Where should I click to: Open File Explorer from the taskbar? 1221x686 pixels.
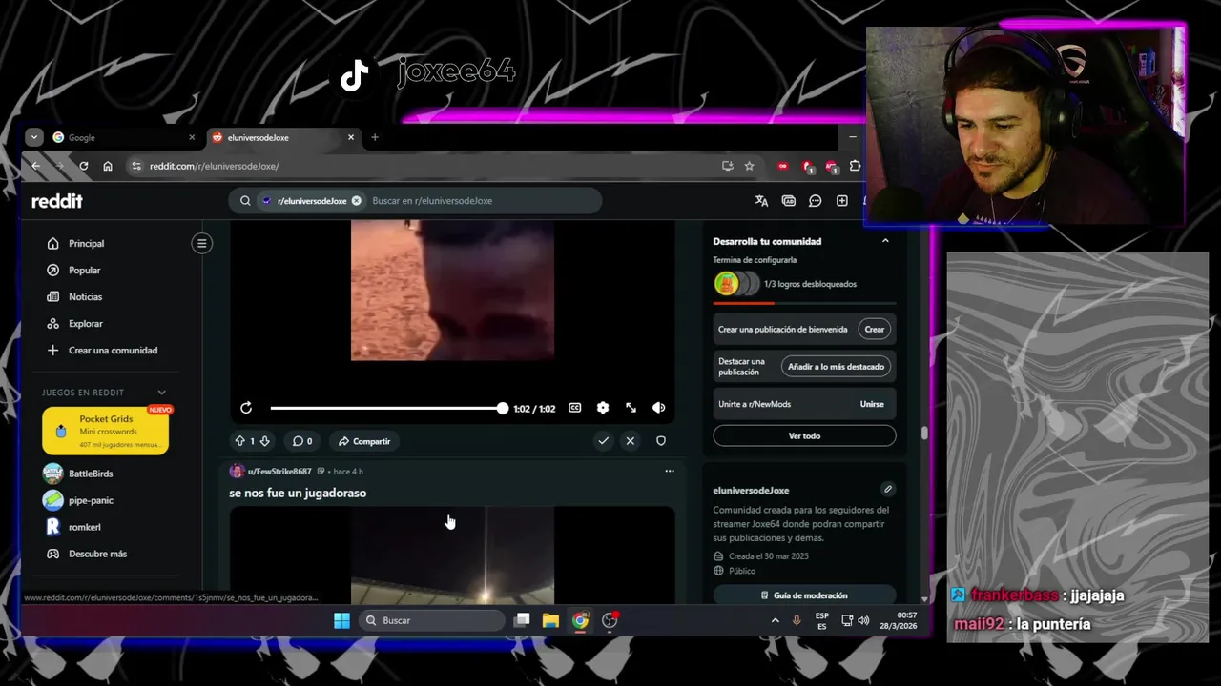(x=550, y=620)
